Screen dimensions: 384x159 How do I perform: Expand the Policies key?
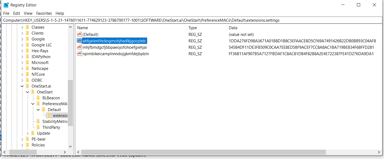click(x=22, y=145)
